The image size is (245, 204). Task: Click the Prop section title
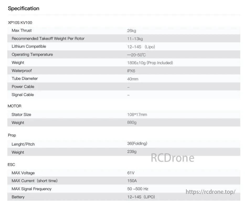(x=12, y=135)
